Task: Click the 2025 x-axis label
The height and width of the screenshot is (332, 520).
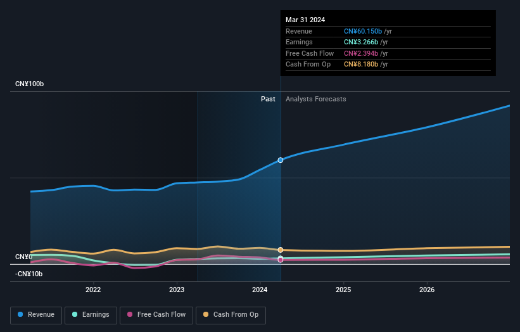Action: (x=343, y=290)
